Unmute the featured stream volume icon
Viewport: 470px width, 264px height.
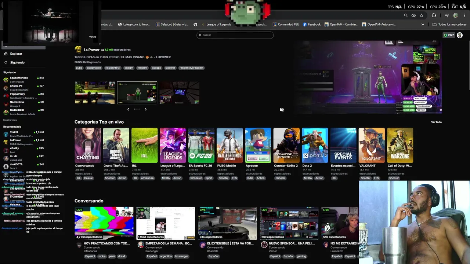pos(282,110)
